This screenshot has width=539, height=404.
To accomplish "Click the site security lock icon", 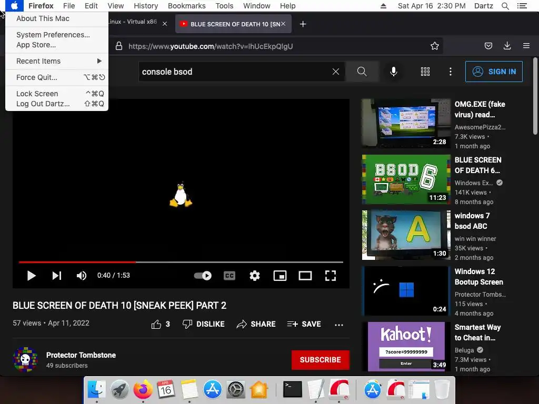I will tap(119, 46).
